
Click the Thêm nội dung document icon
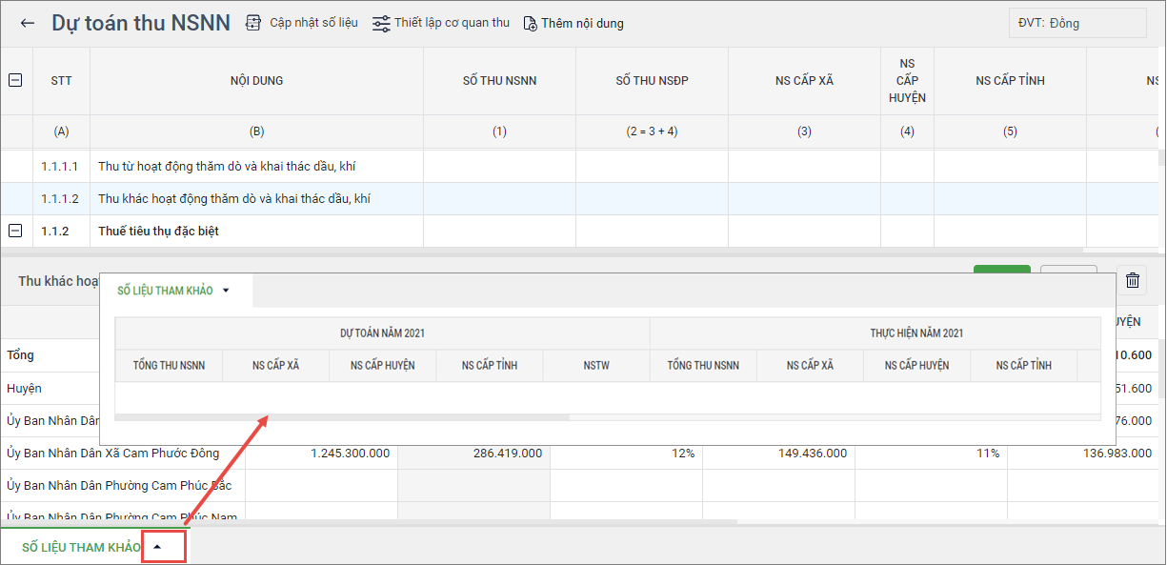tap(531, 23)
